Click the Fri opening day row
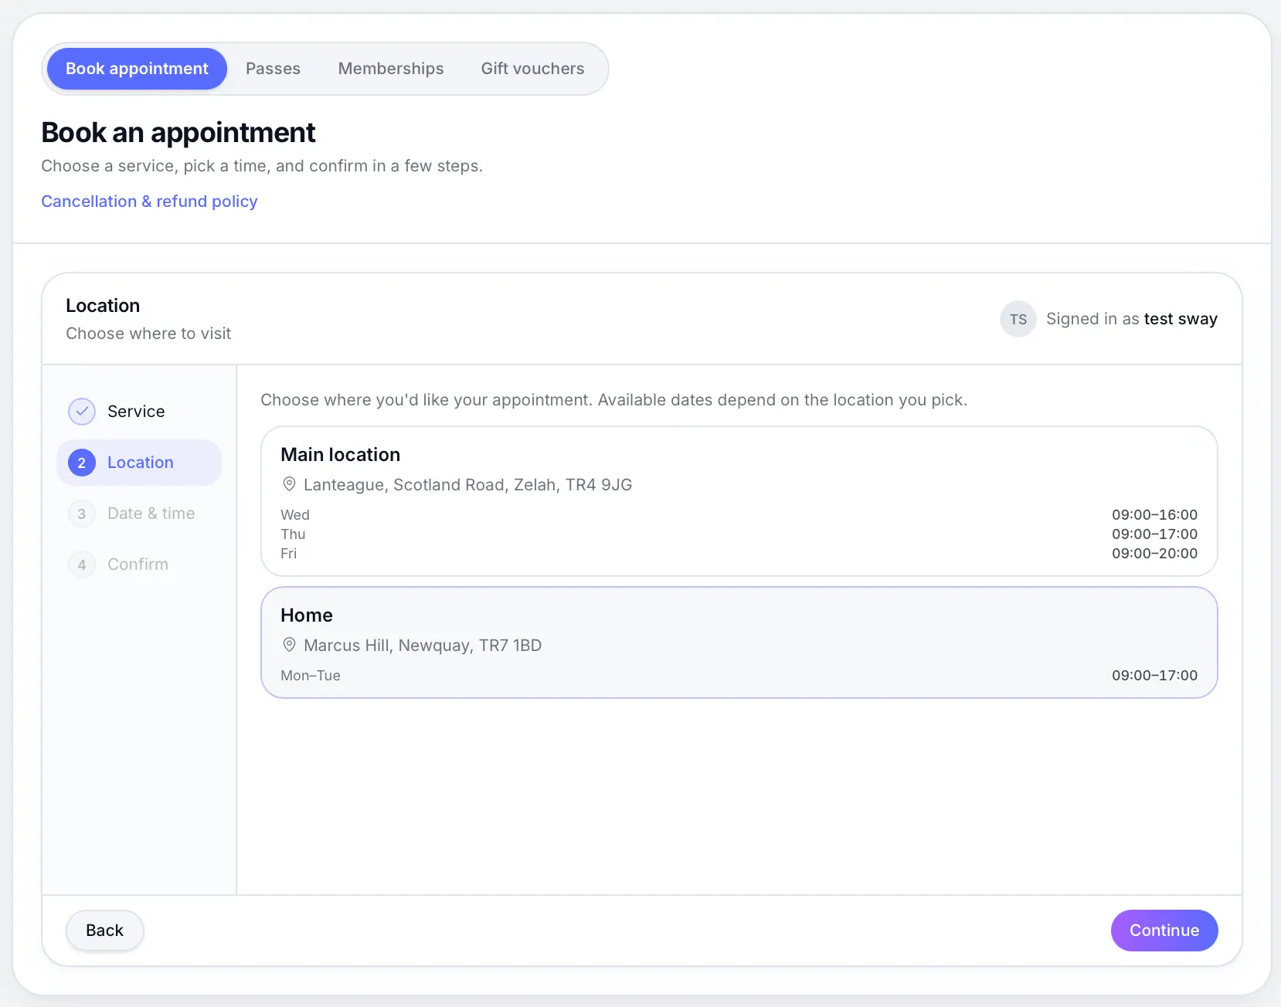The width and height of the screenshot is (1281, 1007). (x=739, y=554)
